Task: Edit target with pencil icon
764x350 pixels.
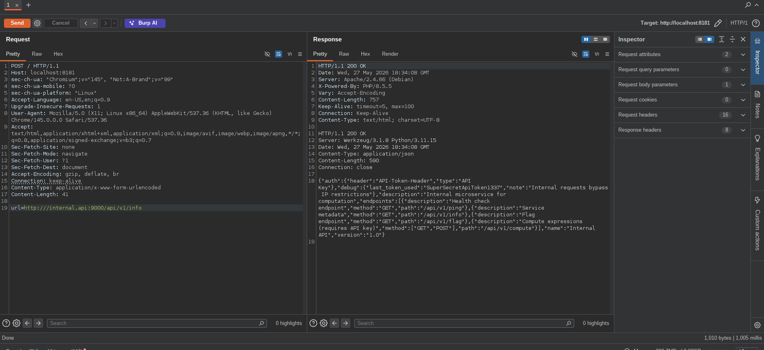Action: tap(718, 23)
